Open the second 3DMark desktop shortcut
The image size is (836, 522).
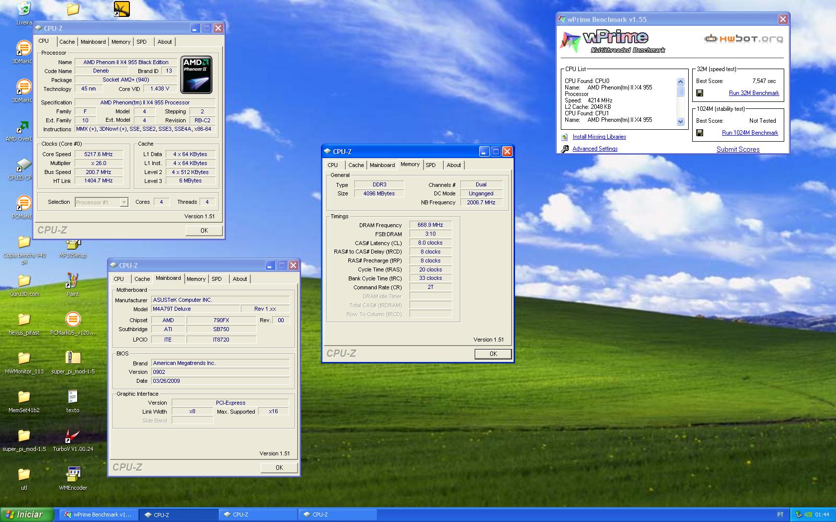[x=23, y=87]
